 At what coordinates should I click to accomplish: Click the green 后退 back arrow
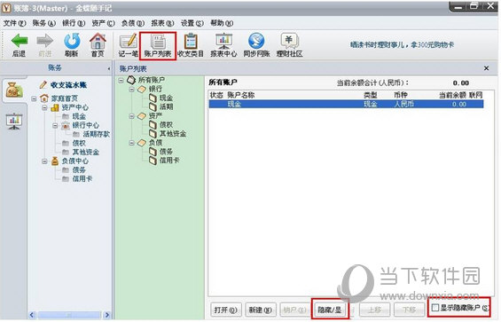20,41
